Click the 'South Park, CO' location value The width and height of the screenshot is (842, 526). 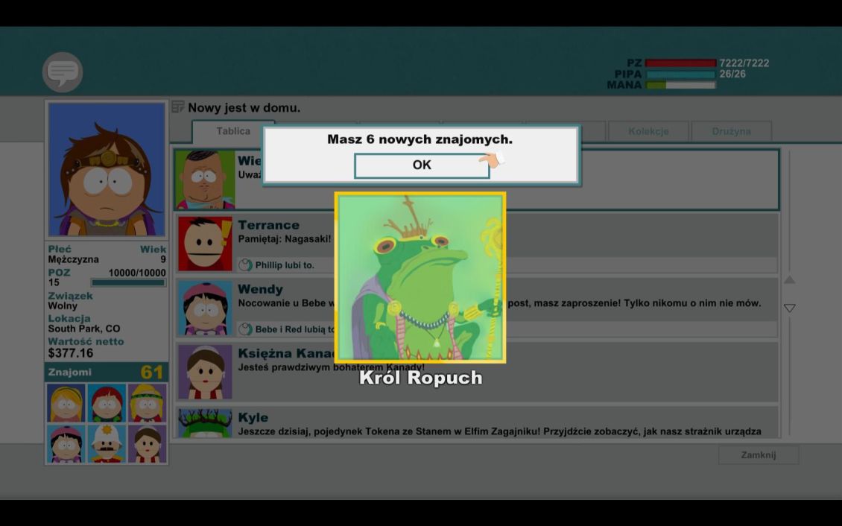[84, 329]
